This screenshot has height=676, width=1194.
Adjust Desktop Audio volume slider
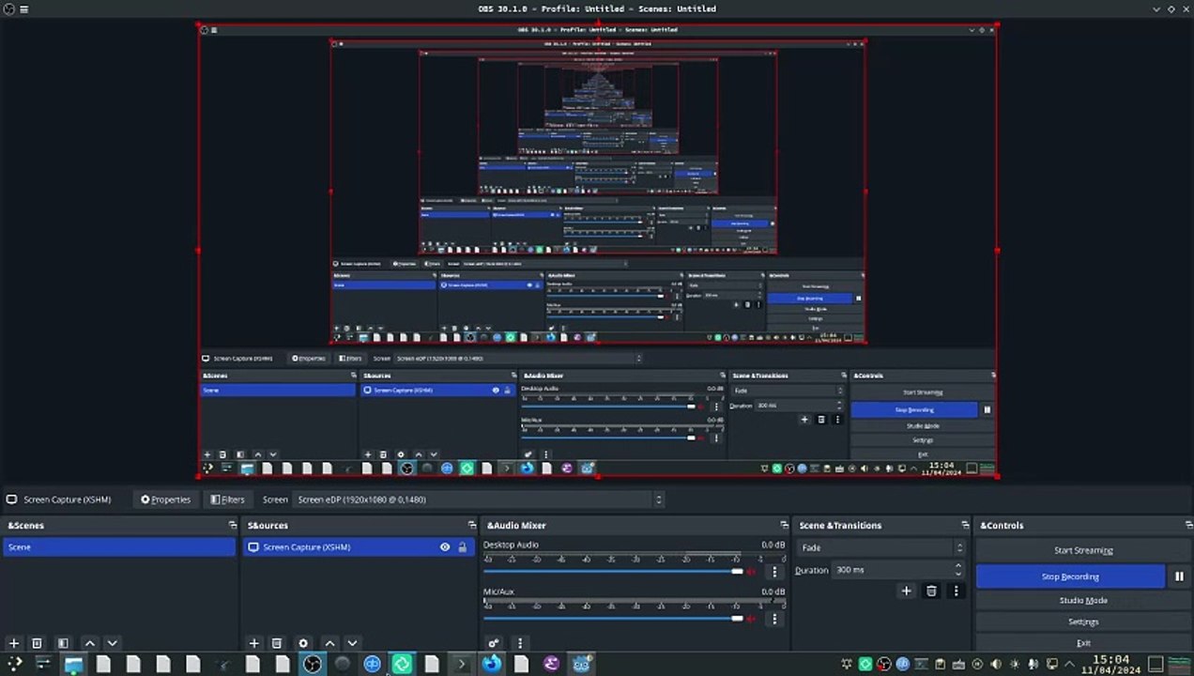coord(615,571)
